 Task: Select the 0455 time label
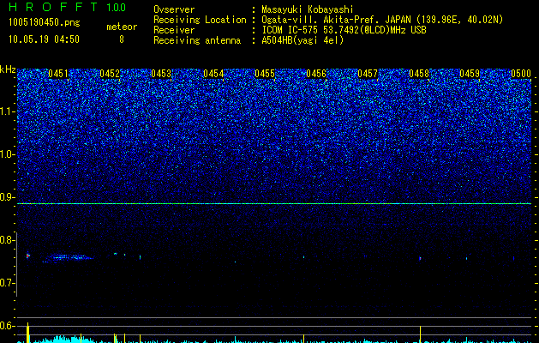[x=265, y=74]
